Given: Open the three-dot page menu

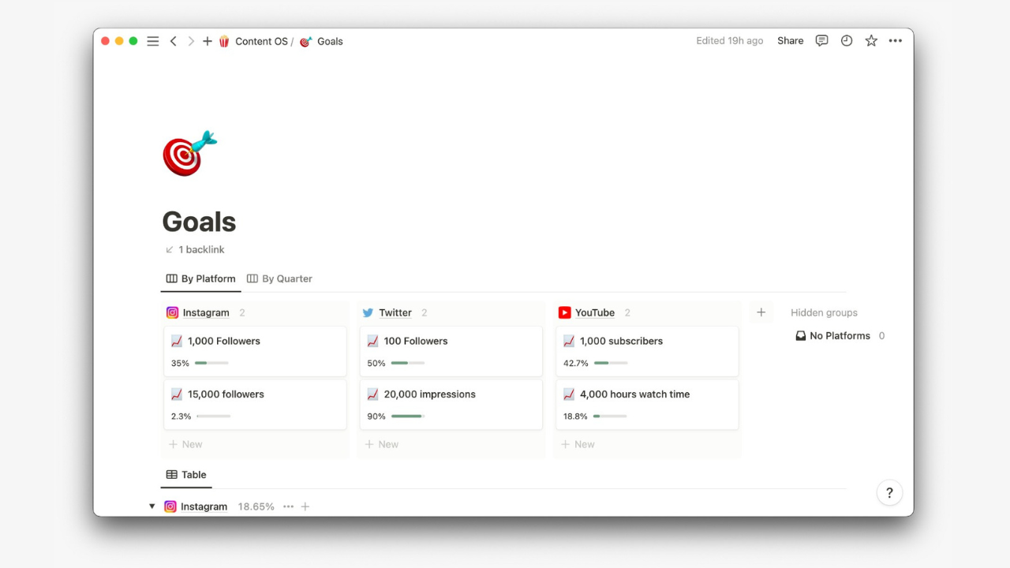Looking at the screenshot, I should pos(896,41).
